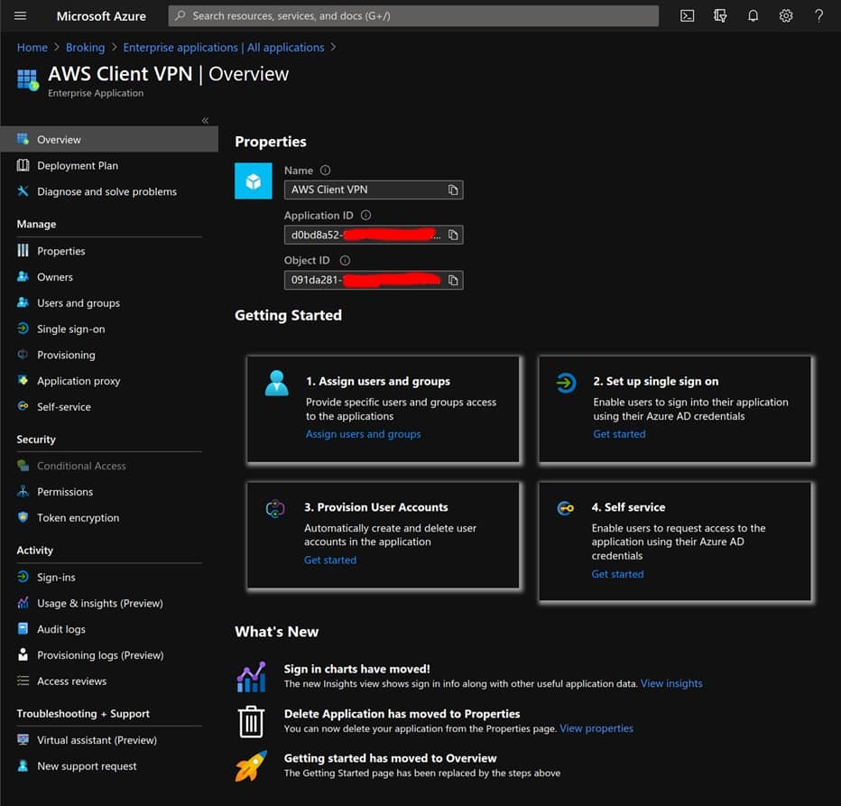Click the '1. Assign users and groups' heading
Viewport: 841px width, 806px height.
(378, 382)
